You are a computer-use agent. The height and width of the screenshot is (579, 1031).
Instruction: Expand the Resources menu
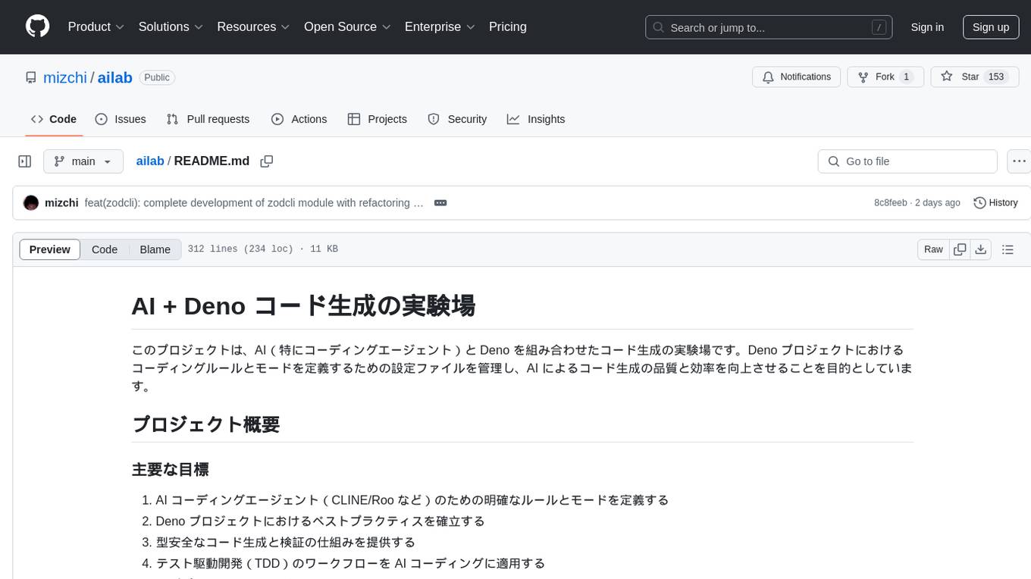253,27
